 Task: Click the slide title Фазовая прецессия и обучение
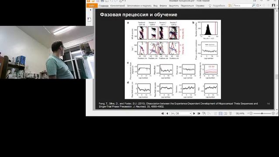[x=139, y=14]
